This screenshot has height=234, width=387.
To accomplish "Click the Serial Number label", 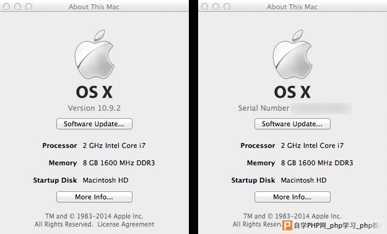I will [264, 108].
